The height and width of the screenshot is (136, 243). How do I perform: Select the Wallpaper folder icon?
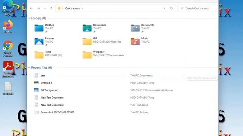click(x=87, y=55)
